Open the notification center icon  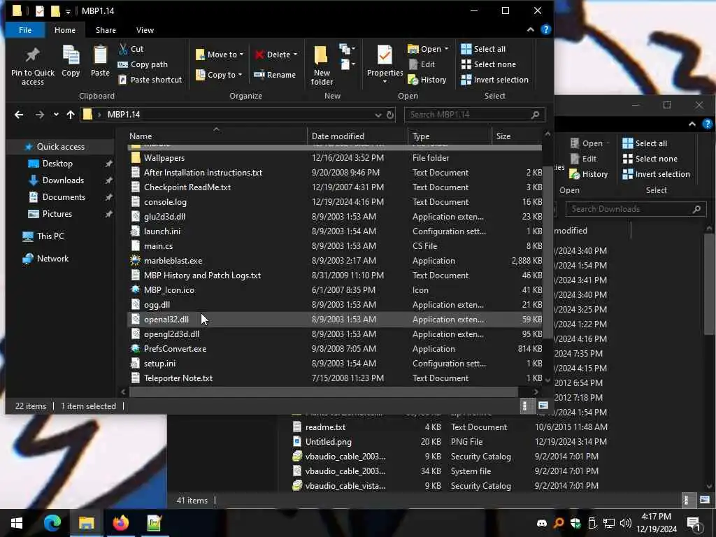(x=694, y=524)
